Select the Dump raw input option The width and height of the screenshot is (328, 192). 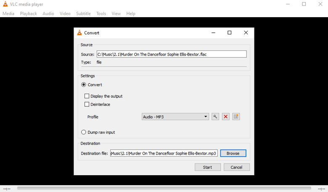pos(83,132)
